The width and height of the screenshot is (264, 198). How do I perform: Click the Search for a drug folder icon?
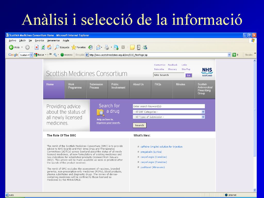pyautogui.click(x=100, y=113)
